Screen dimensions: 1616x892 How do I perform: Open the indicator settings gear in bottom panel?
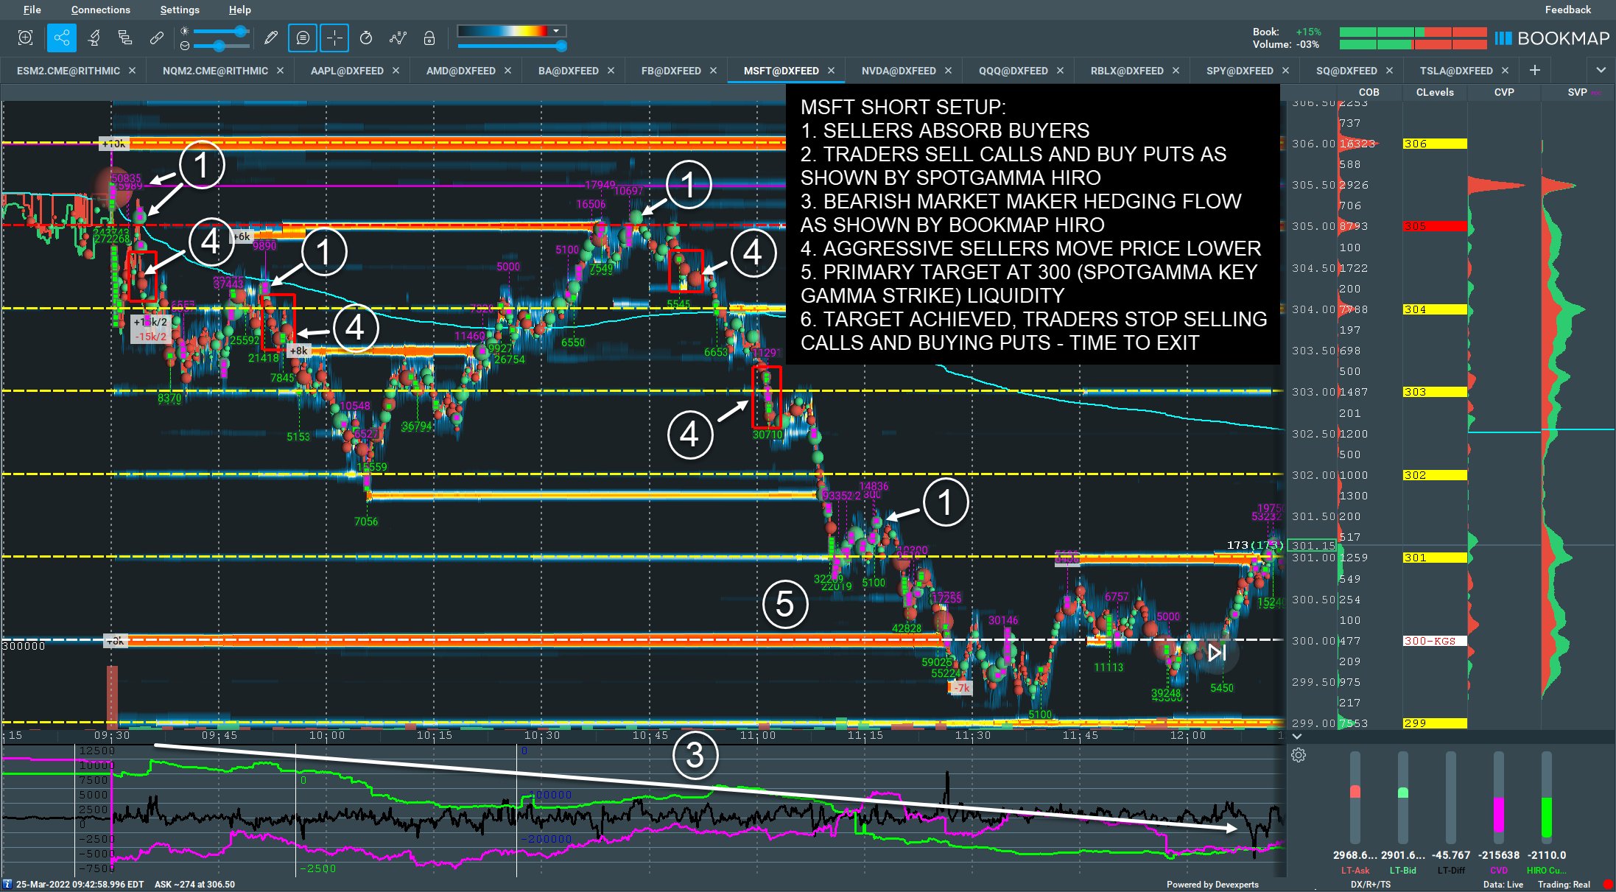click(x=1299, y=755)
